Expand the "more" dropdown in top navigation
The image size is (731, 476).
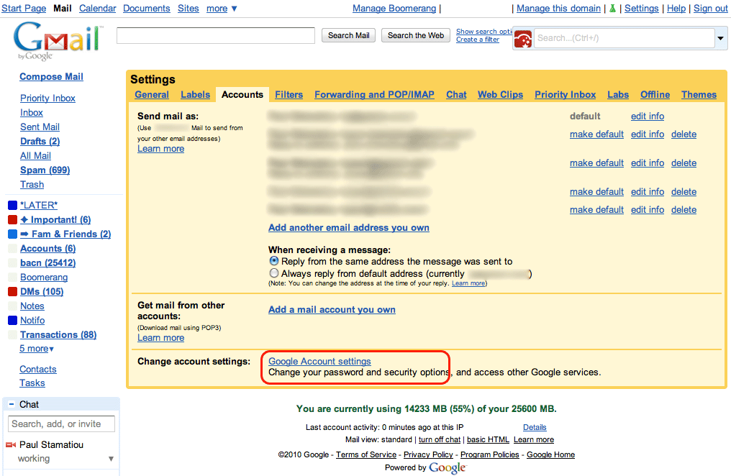click(222, 9)
